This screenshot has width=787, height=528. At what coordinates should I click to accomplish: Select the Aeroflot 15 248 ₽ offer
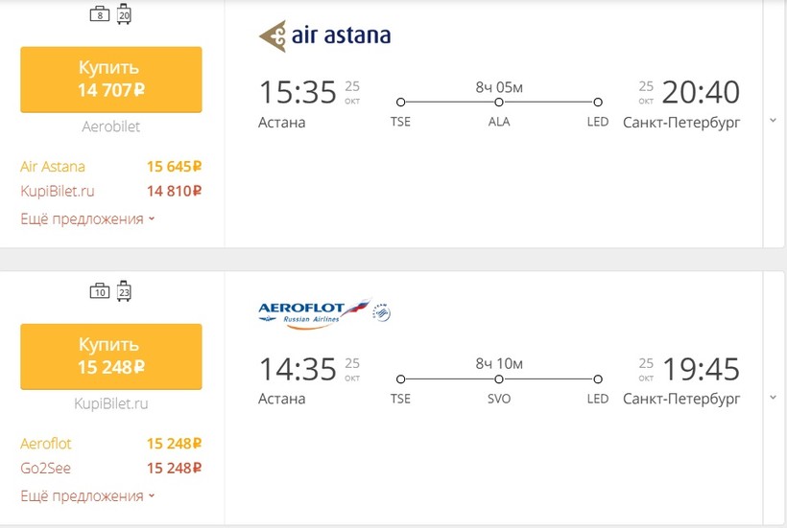[110, 444]
